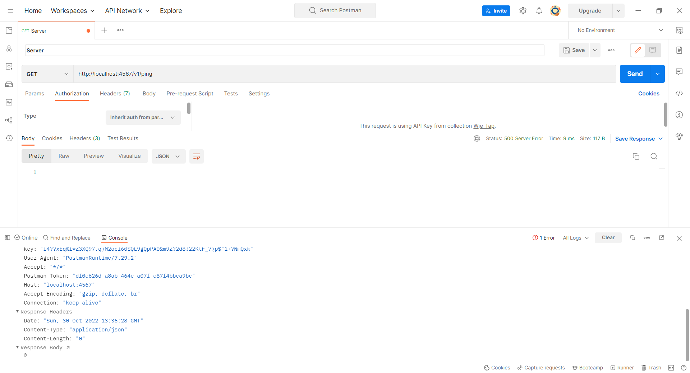
Task: Open the Collections sidebar panel
Action: 9,30
